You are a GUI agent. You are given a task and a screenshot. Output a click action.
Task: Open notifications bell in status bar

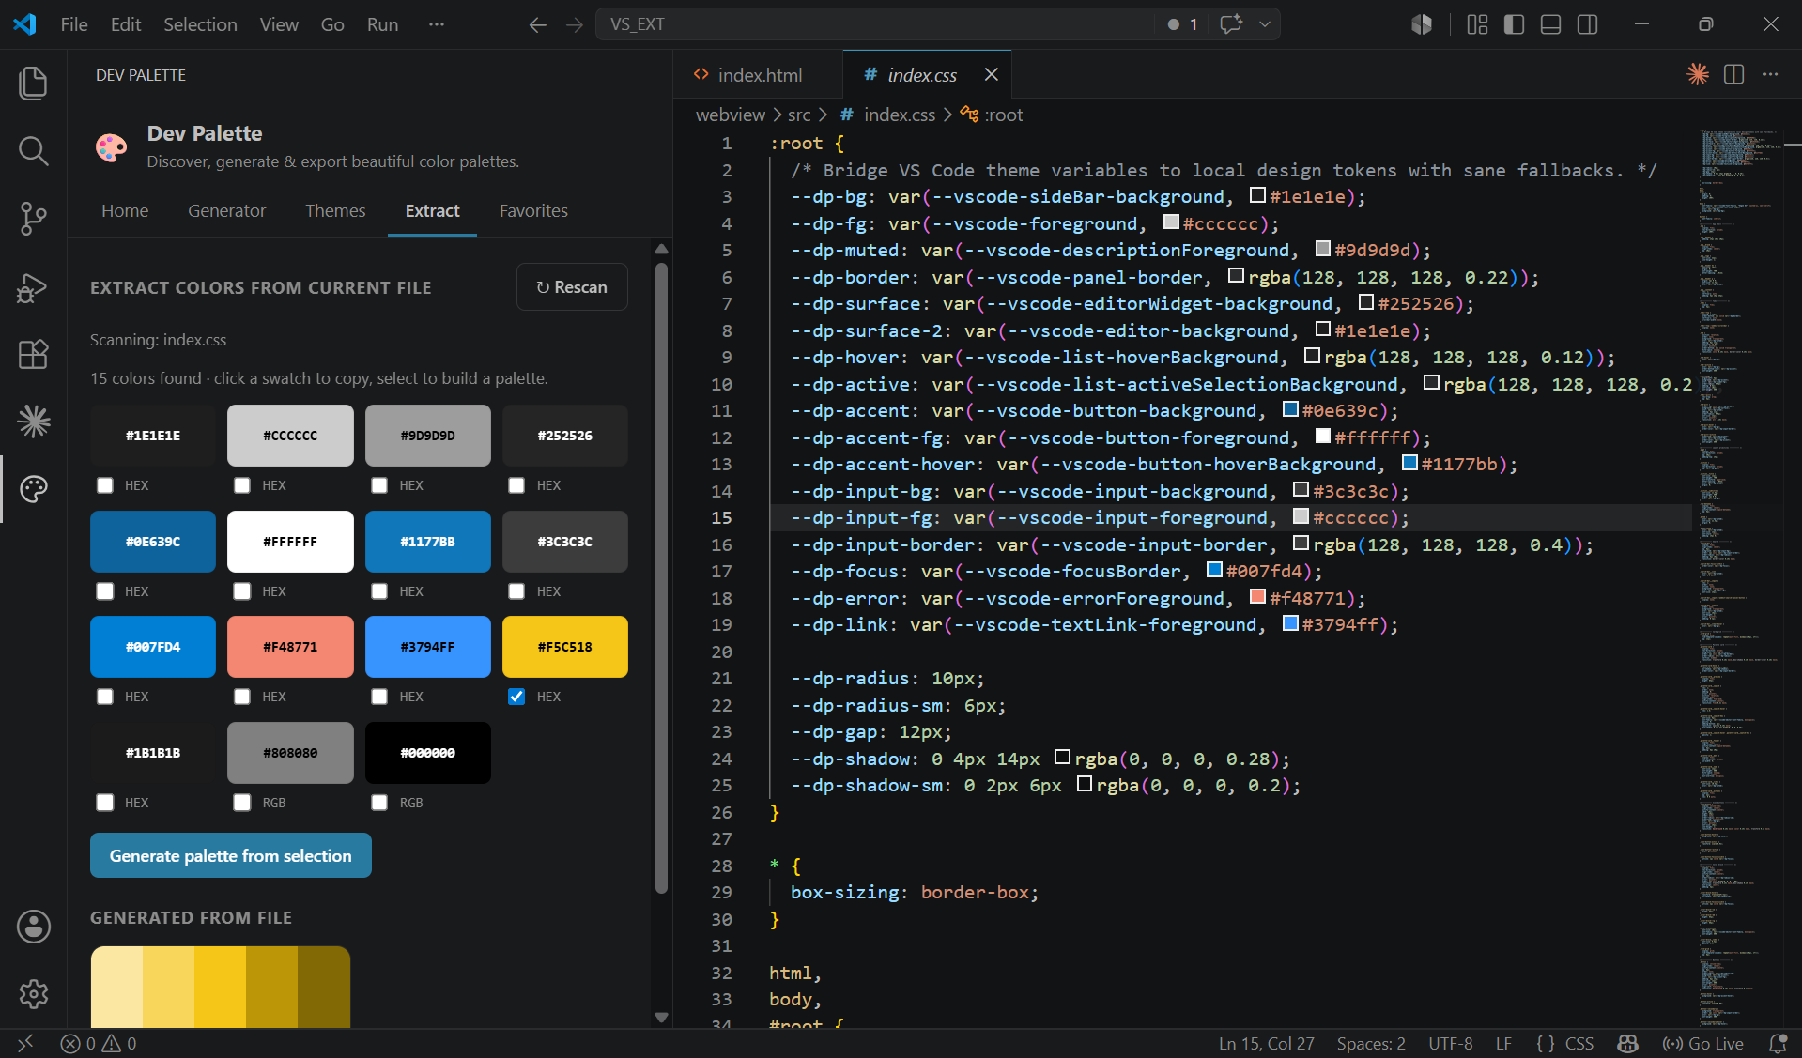(1777, 1043)
